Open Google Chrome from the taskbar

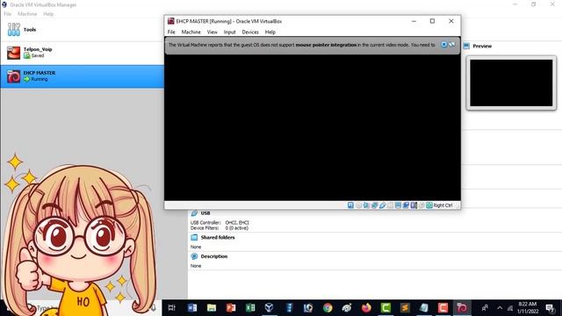328,308
